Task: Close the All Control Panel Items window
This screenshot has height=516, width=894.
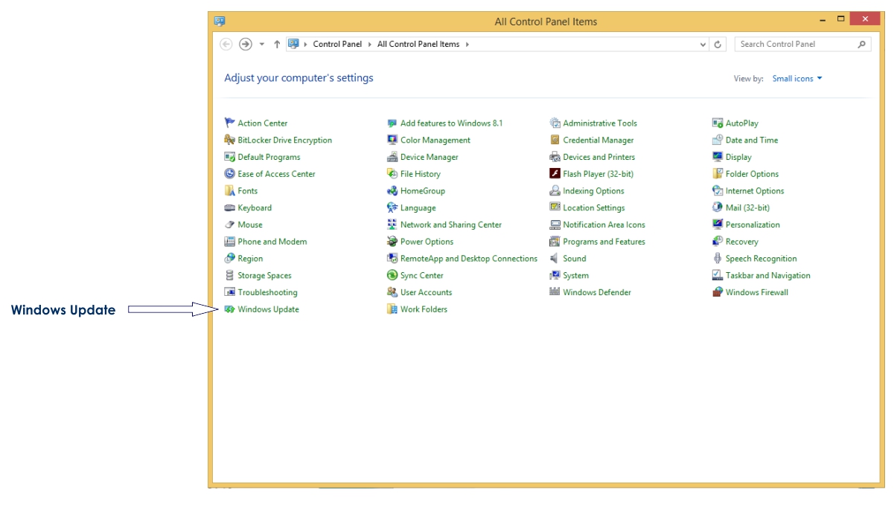Action: [x=865, y=19]
